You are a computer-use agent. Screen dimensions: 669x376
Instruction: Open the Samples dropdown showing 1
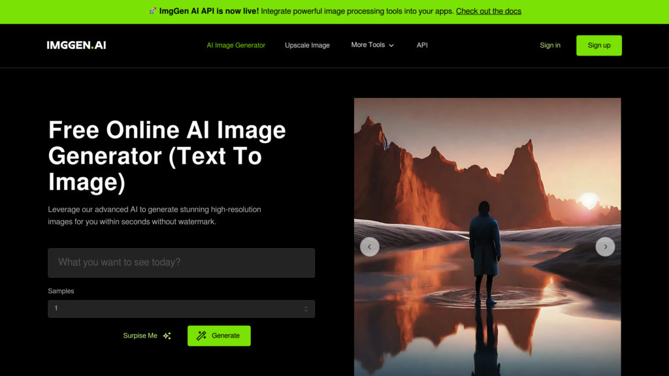pos(176,309)
